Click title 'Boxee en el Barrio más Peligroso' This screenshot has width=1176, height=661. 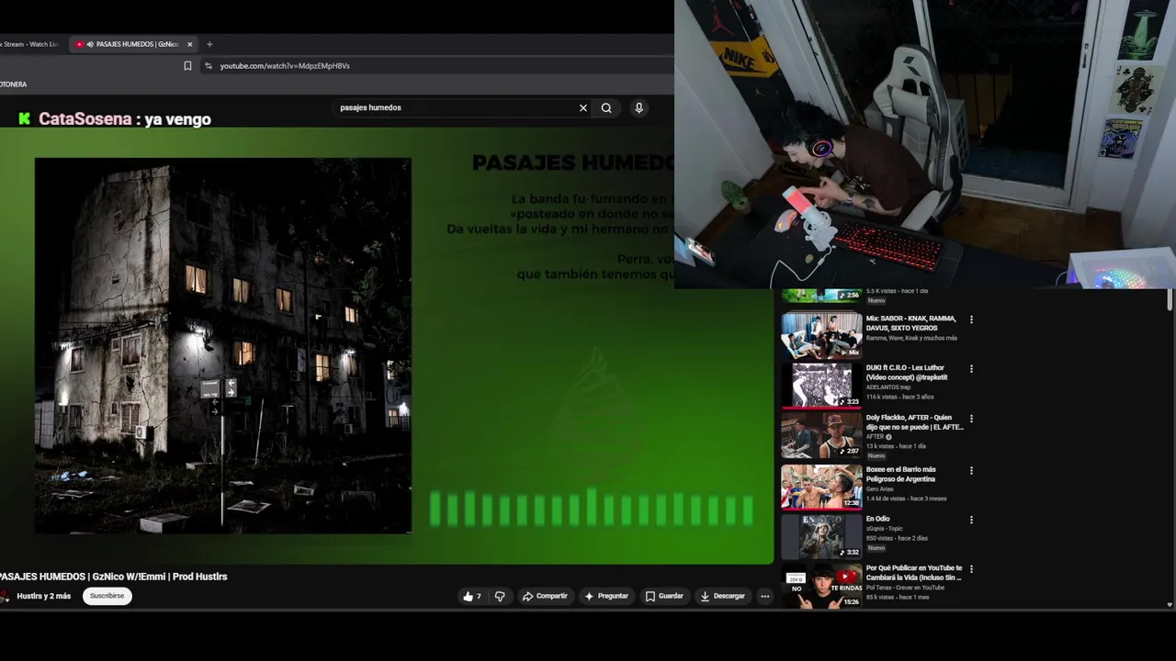(x=900, y=474)
